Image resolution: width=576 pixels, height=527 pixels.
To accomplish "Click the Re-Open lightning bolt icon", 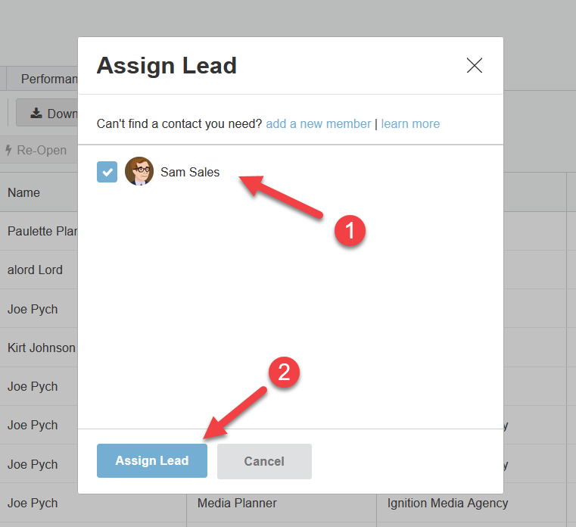I will (8, 150).
